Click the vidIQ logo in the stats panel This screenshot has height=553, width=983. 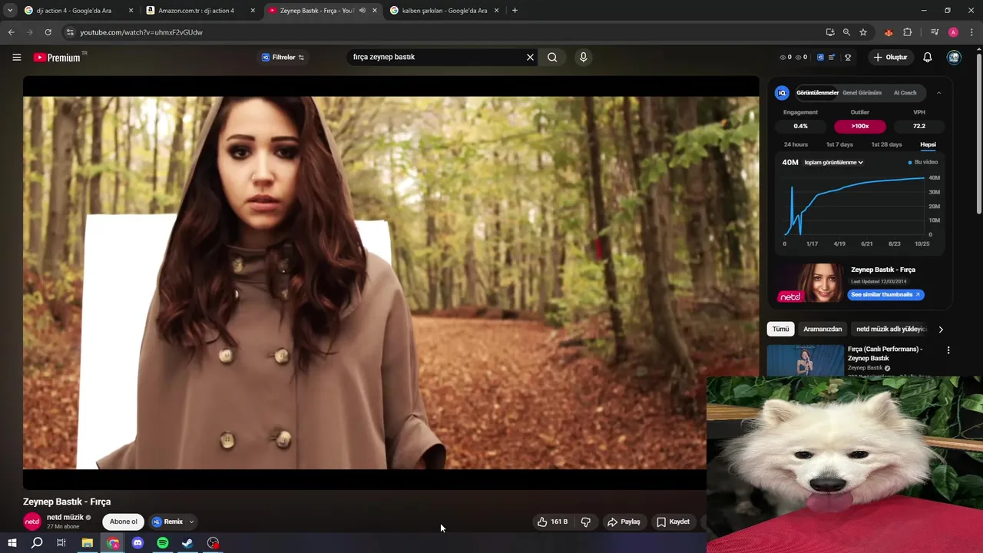(x=782, y=93)
